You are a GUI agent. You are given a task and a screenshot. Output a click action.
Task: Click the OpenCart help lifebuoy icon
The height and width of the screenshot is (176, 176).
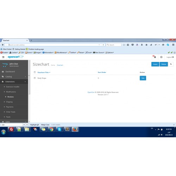click(161, 57)
